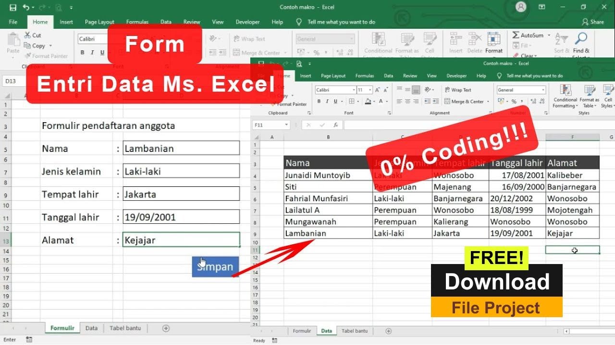Expand Merge & Center dropdown arrow in front window

488,102
